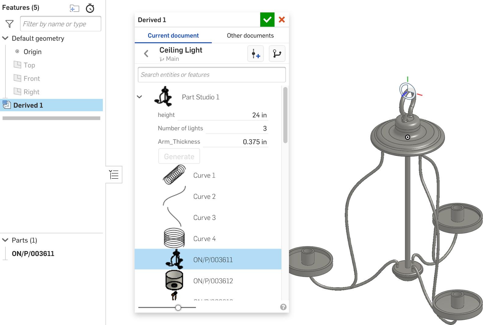Image resolution: width=488 pixels, height=325 pixels.
Task: Confirm Derived 1 with green checkmark
Action: (267, 20)
